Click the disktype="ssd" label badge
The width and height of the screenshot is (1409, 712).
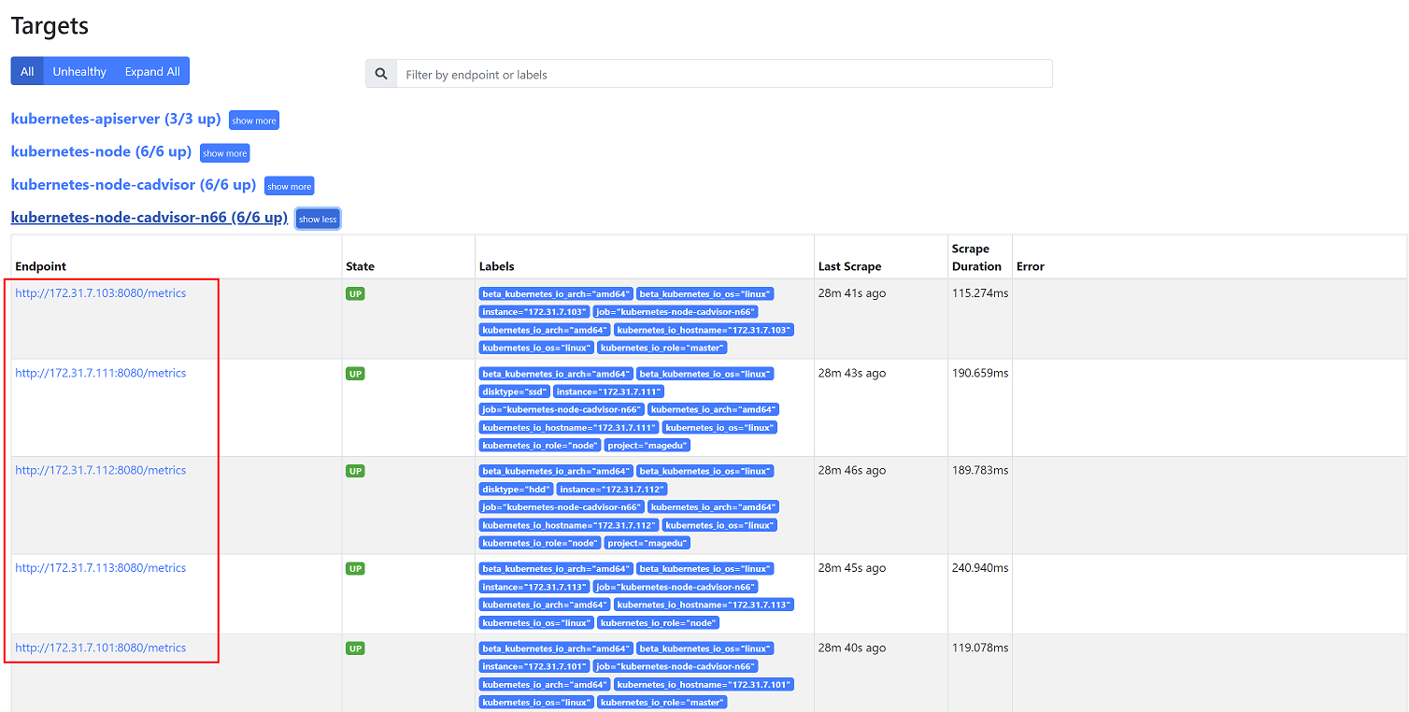point(513,392)
